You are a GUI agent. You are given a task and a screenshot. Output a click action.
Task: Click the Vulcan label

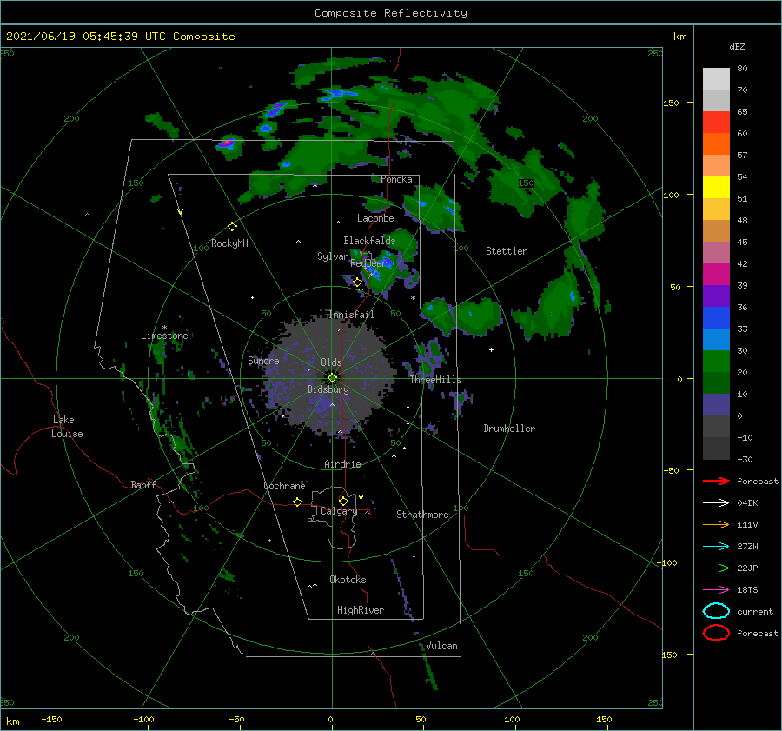pyautogui.click(x=442, y=646)
